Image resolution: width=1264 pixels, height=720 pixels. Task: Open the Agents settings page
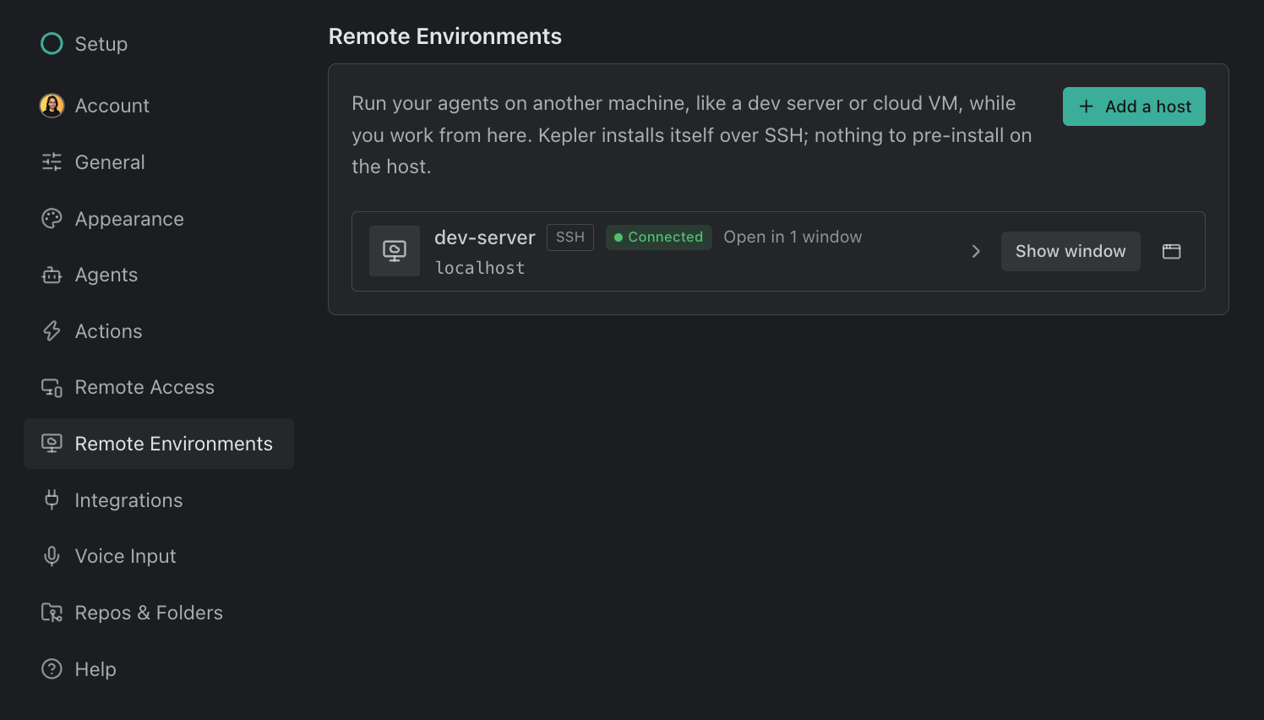(159, 275)
